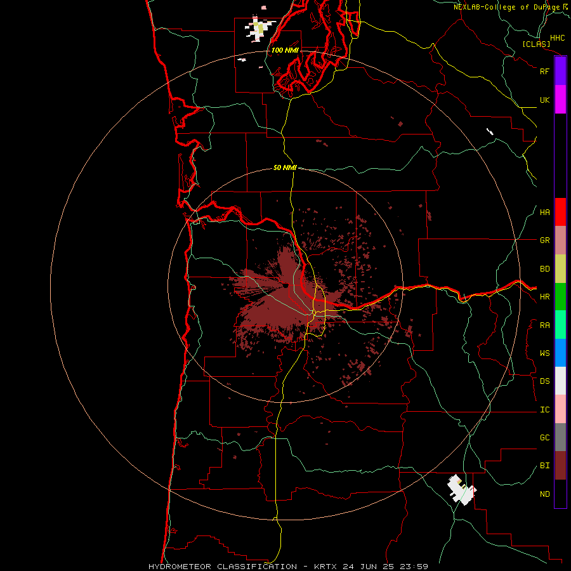The height and width of the screenshot is (571, 571).
Task: Click the HA legend label
Action: [x=545, y=213]
